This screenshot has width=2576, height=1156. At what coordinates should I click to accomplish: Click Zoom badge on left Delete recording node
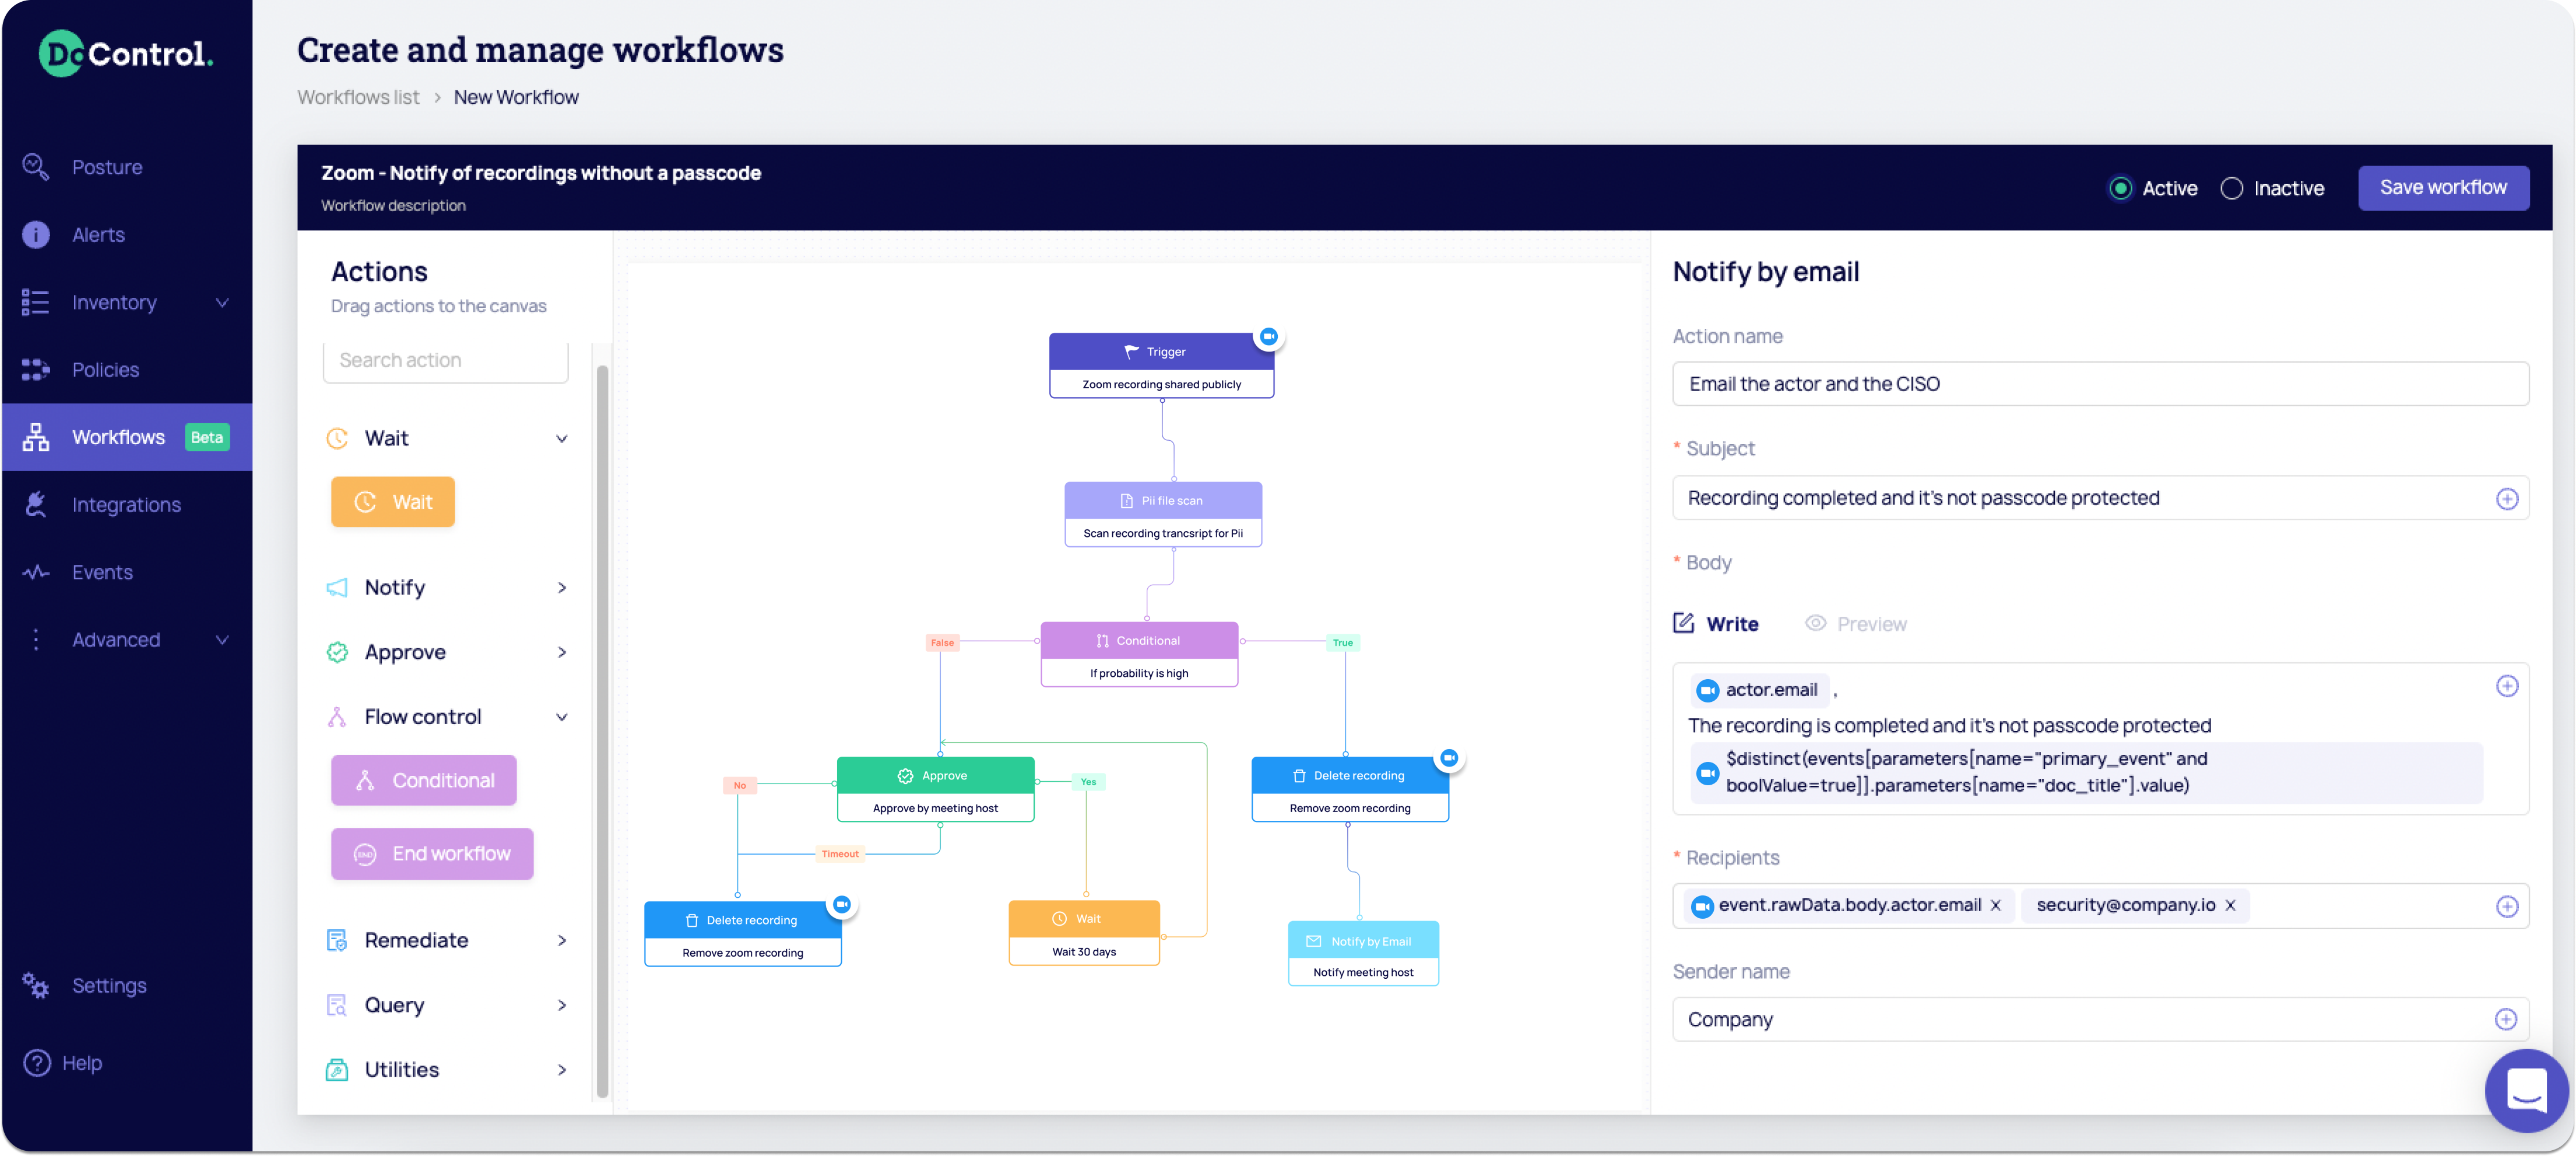pos(842,904)
